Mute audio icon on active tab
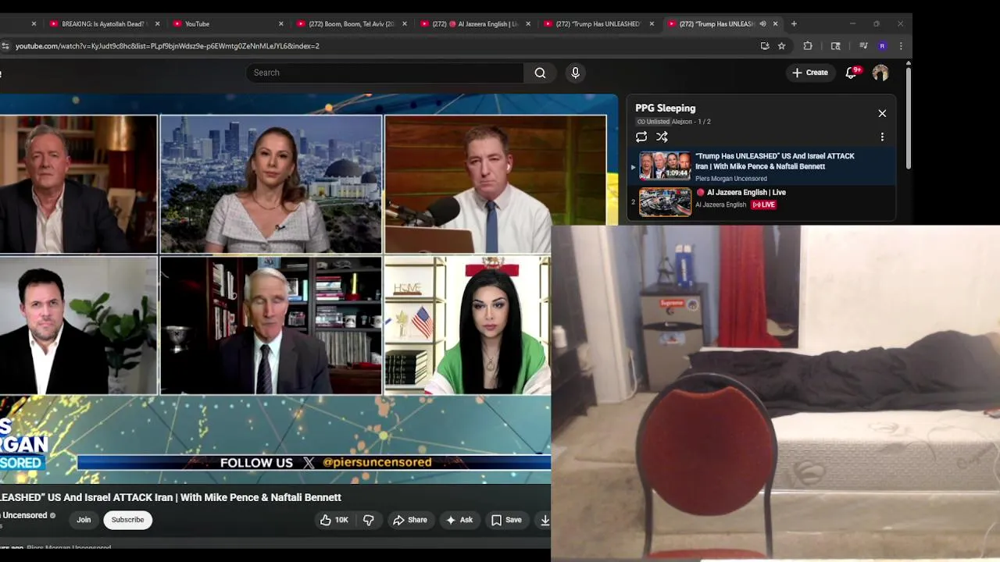The width and height of the screenshot is (1000, 562). tap(762, 23)
